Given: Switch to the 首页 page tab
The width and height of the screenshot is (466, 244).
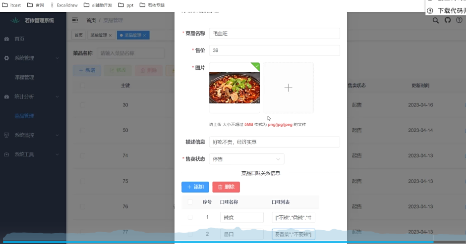Looking at the screenshot, I should coord(78,35).
